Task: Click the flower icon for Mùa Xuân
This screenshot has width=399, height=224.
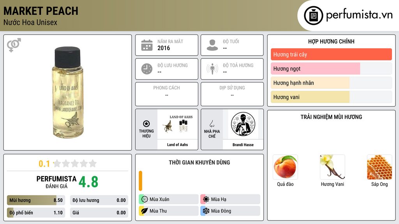Action: (145, 199)
